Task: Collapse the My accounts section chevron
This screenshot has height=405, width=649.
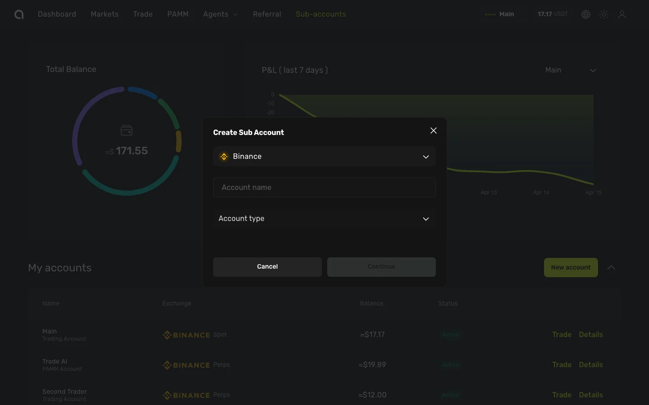Action: 611,268
